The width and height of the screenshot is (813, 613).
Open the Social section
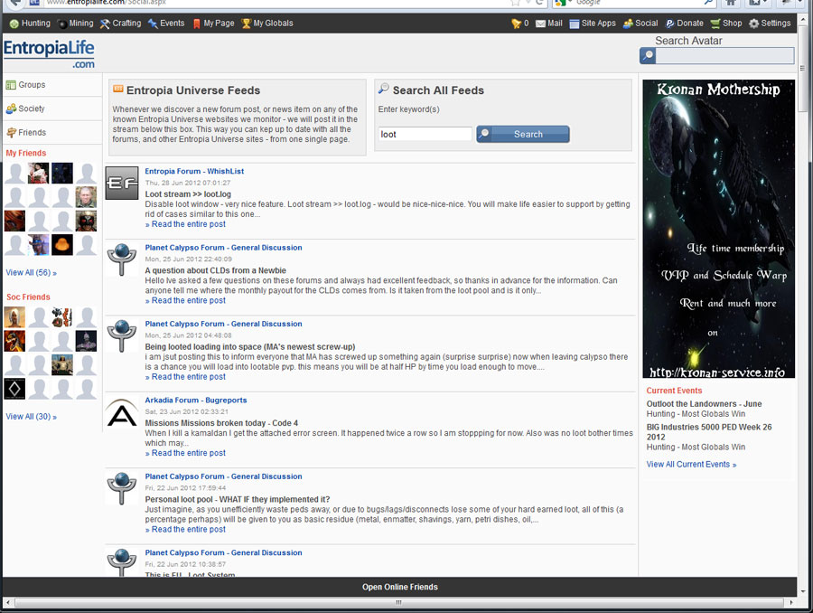tap(640, 24)
